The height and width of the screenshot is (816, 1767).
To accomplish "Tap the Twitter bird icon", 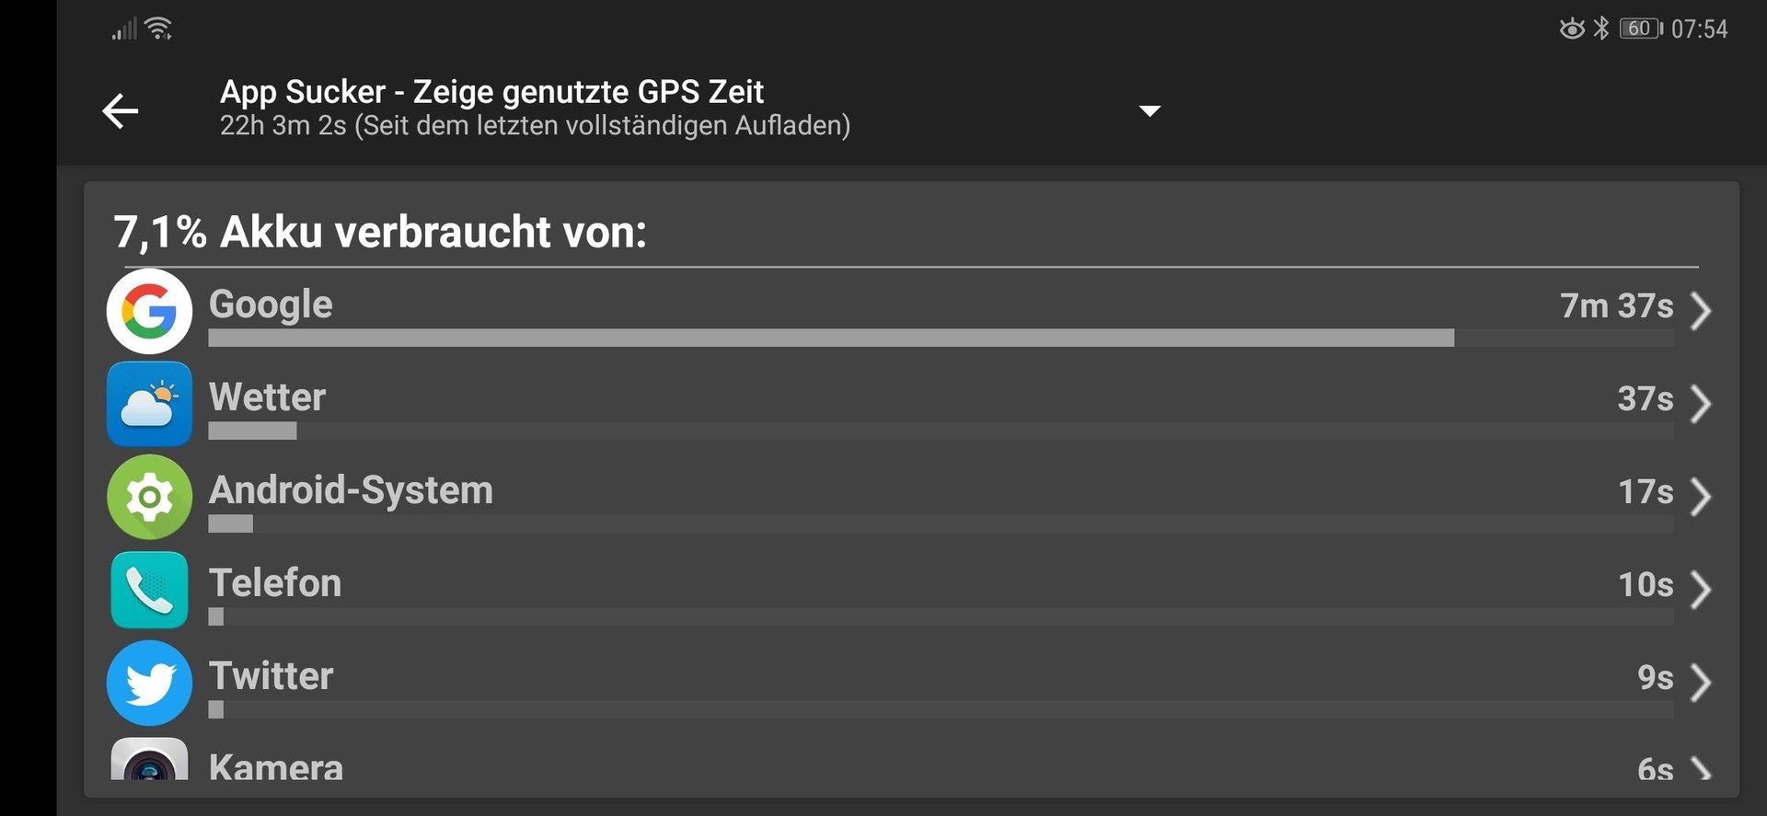I will tap(149, 683).
